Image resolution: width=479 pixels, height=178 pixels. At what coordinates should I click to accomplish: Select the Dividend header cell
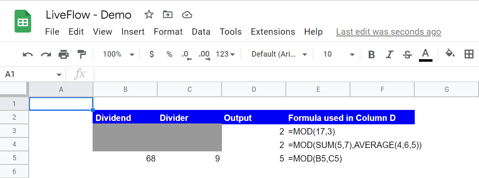[125, 117]
